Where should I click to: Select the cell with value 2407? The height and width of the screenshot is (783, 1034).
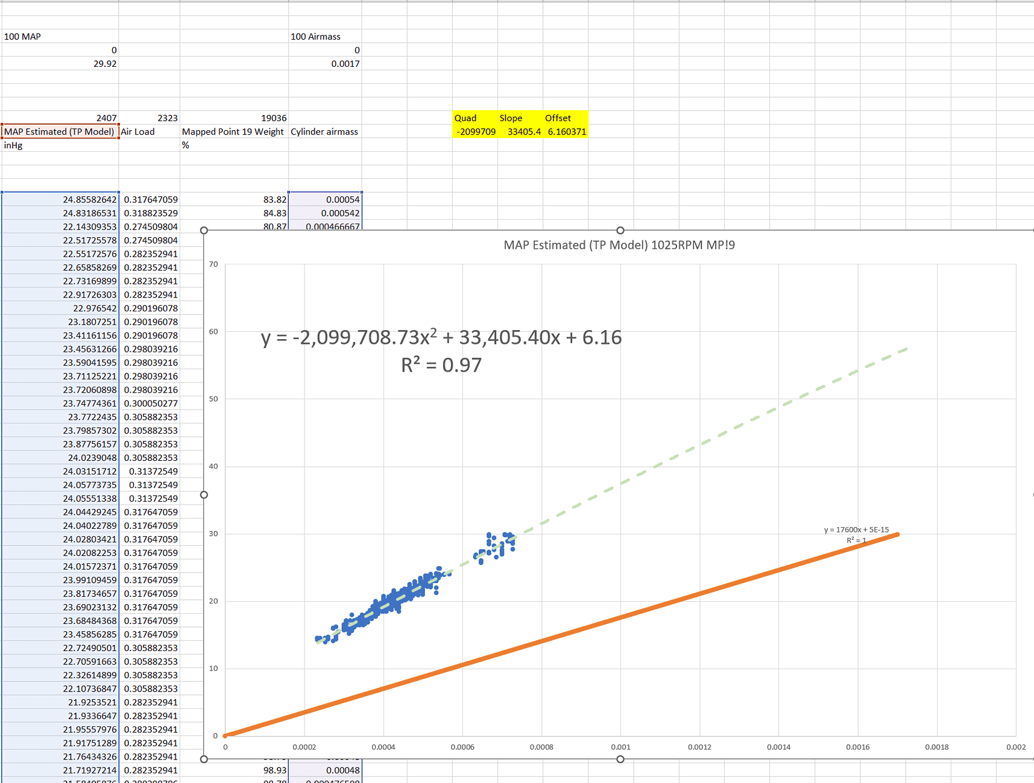pyautogui.click(x=60, y=117)
